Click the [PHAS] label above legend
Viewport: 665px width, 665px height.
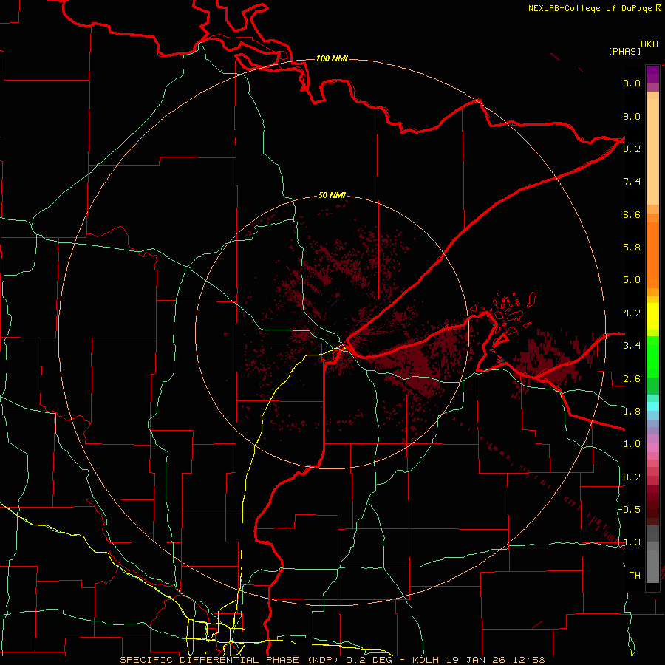tap(624, 51)
